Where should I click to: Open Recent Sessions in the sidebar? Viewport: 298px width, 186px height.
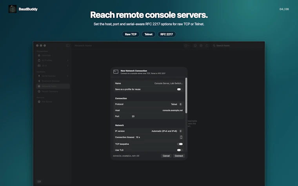pyautogui.click(x=53, y=92)
